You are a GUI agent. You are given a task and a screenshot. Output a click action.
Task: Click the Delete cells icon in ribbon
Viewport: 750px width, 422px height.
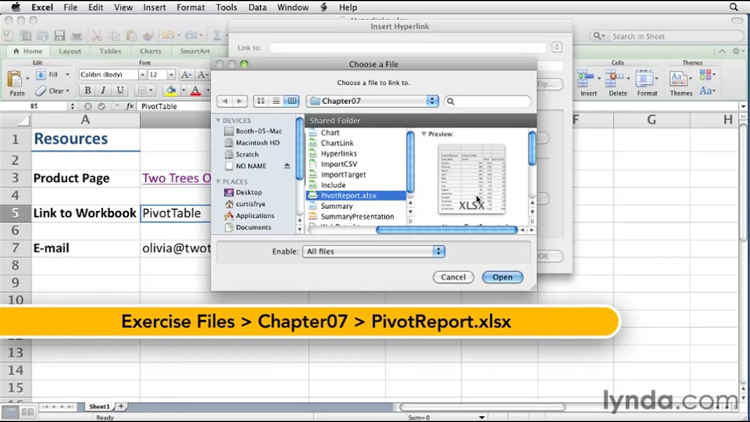coord(615,78)
